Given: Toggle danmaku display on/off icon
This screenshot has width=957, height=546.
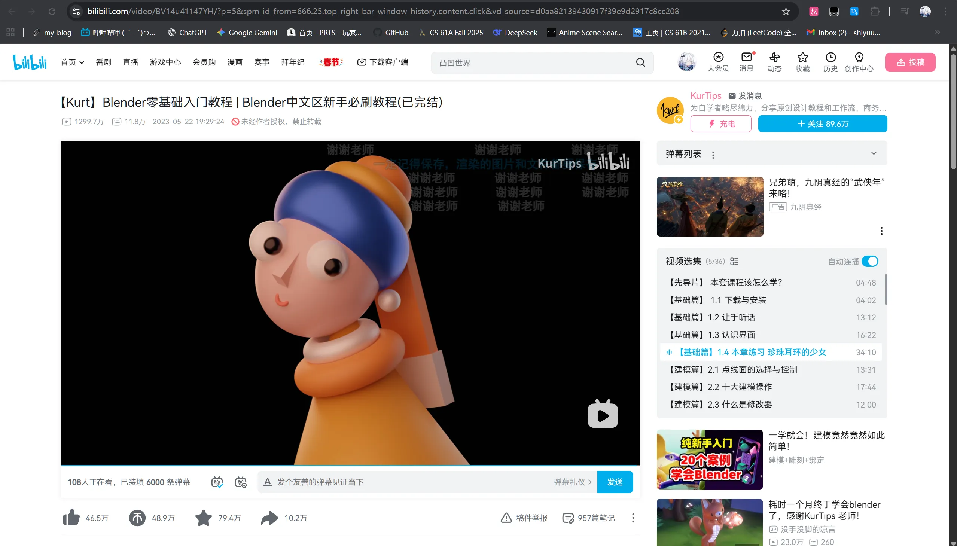Looking at the screenshot, I should pyautogui.click(x=217, y=482).
